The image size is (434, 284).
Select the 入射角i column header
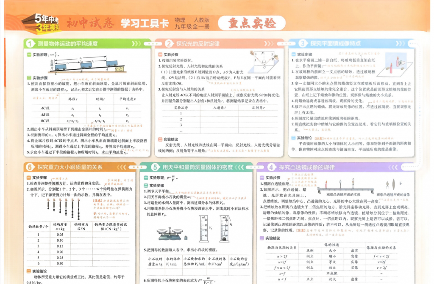[x=220, y=108]
